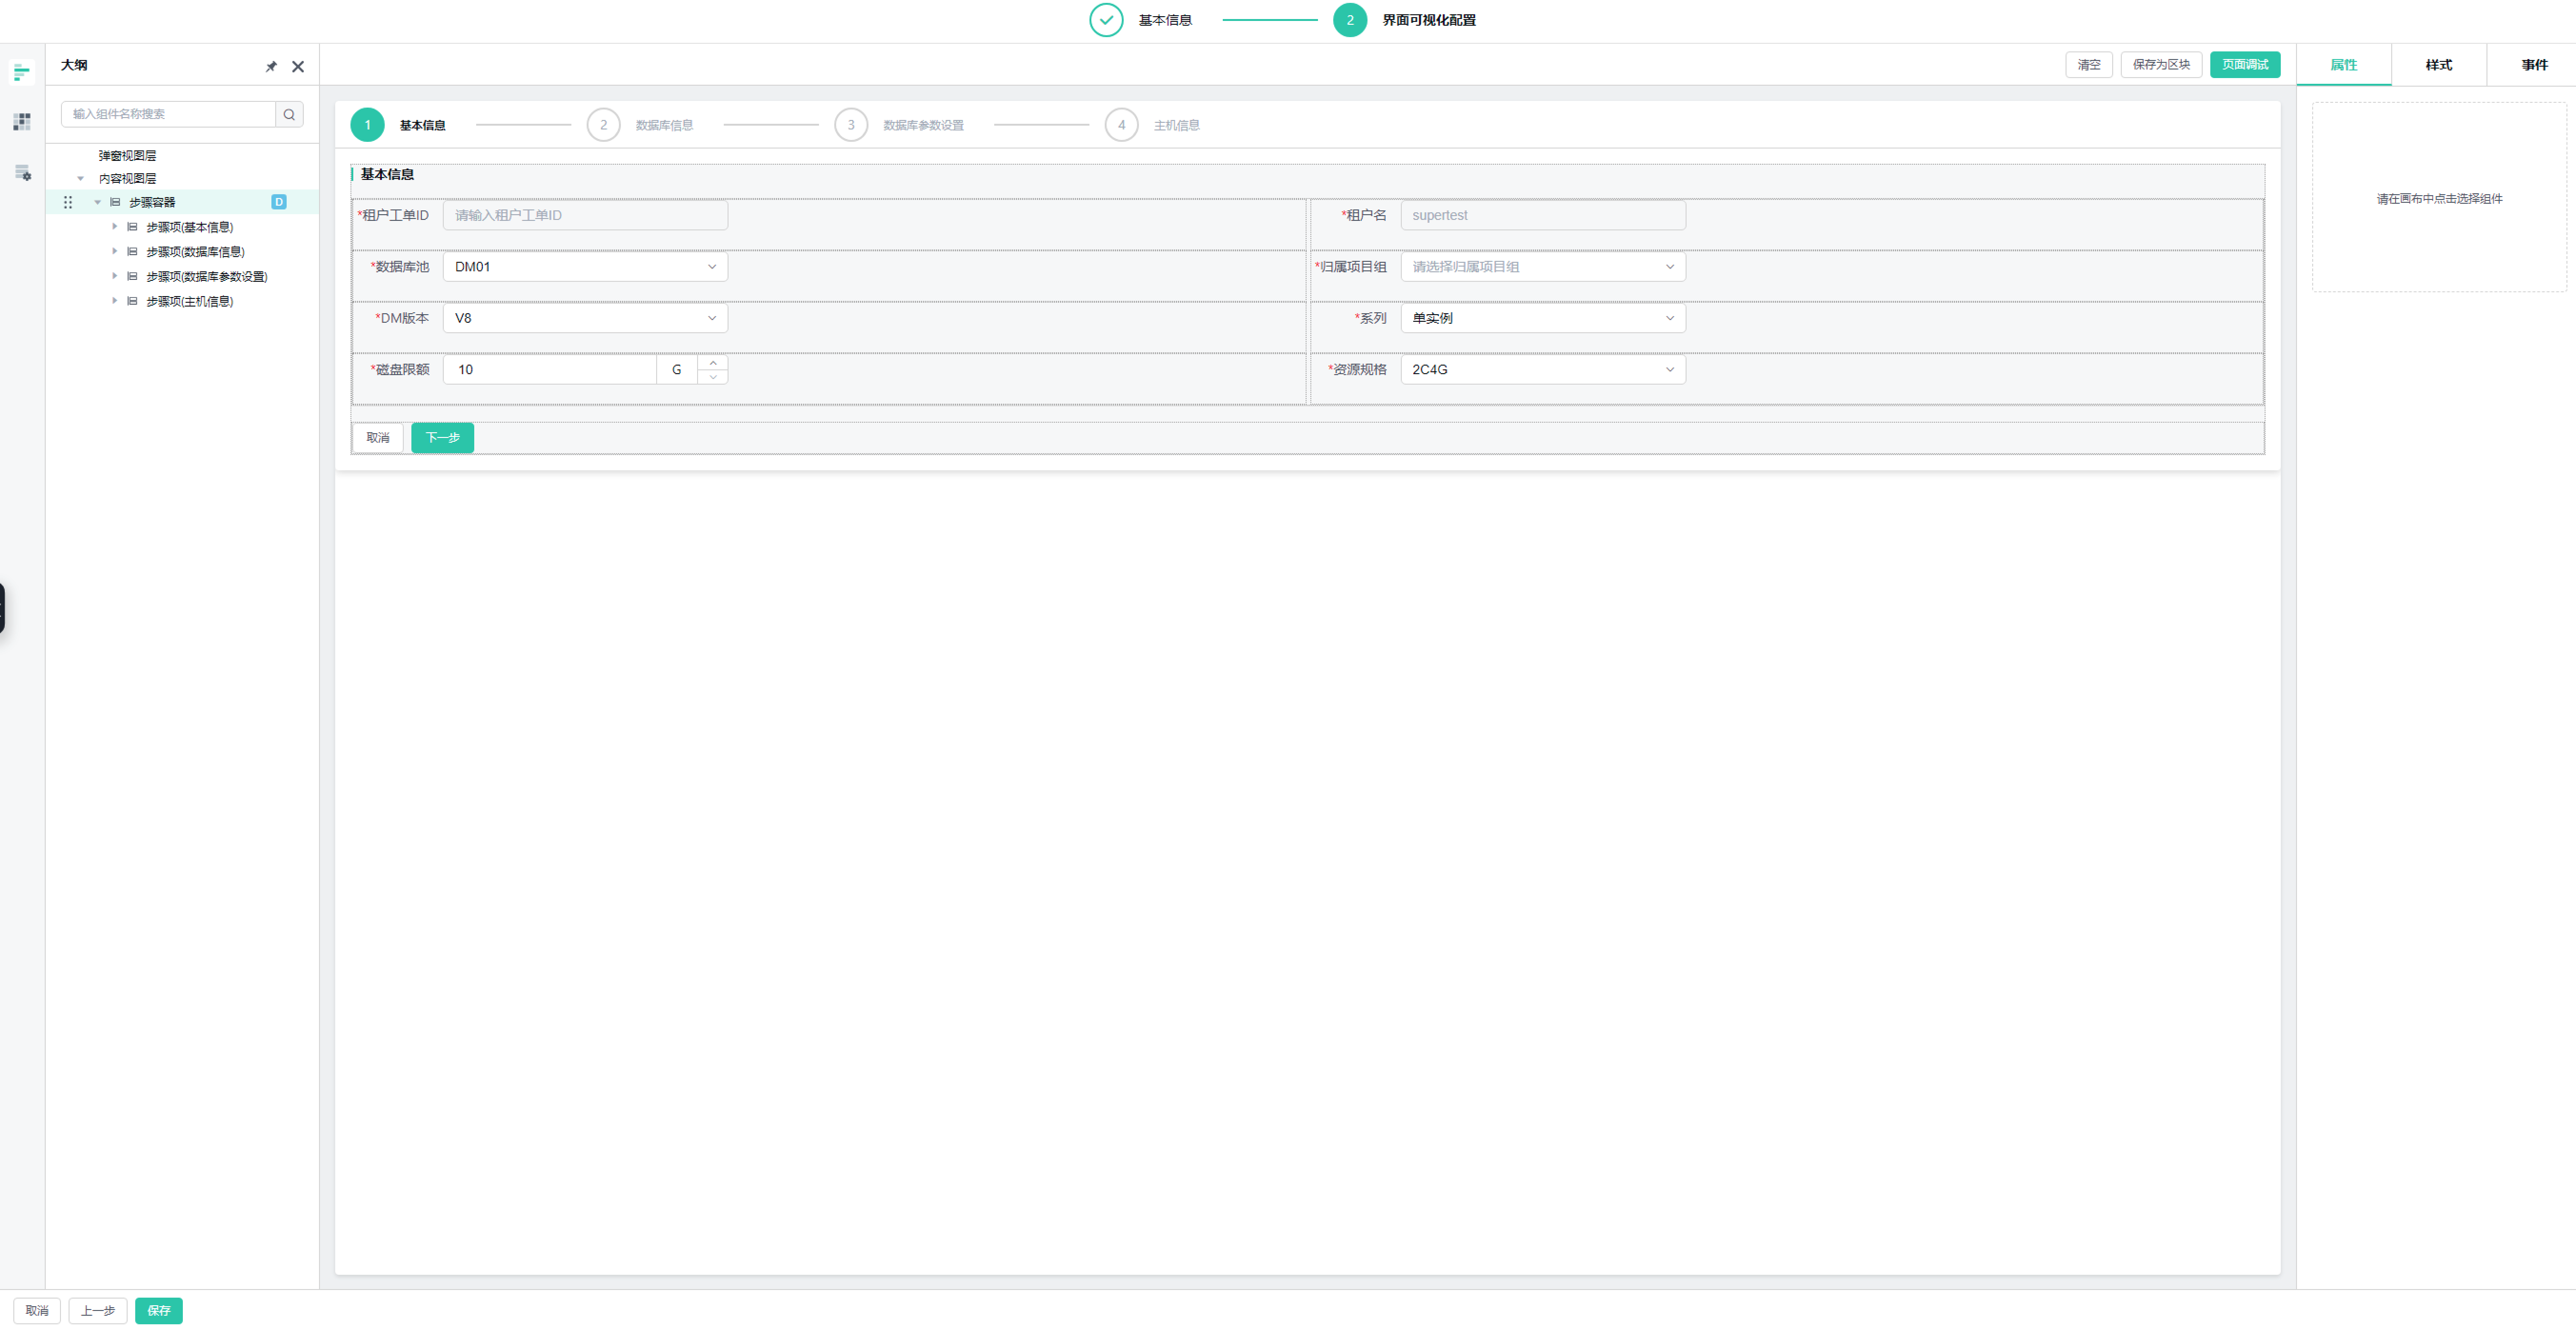
Task: Open the outline tree sidebar icon
Action: 21,72
